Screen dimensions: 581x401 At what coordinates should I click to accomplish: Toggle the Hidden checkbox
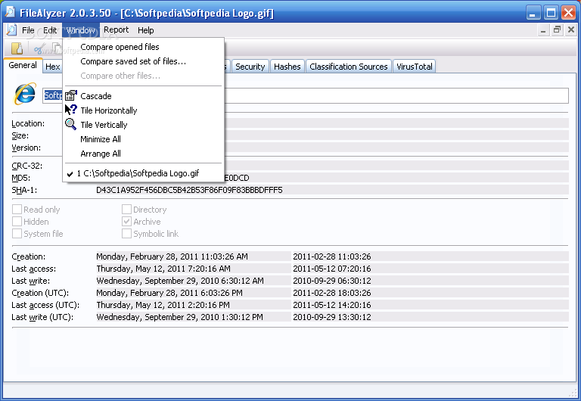(17, 222)
